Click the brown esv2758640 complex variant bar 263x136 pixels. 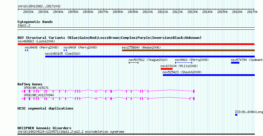click(x=188, y=50)
